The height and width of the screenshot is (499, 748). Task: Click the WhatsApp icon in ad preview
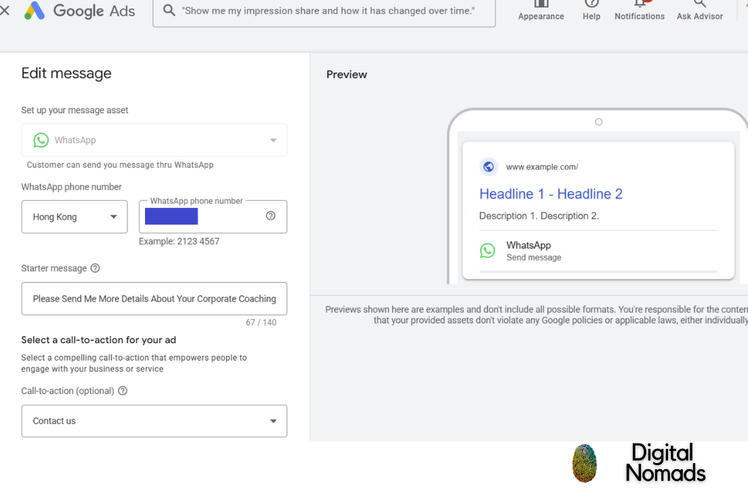point(488,251)
